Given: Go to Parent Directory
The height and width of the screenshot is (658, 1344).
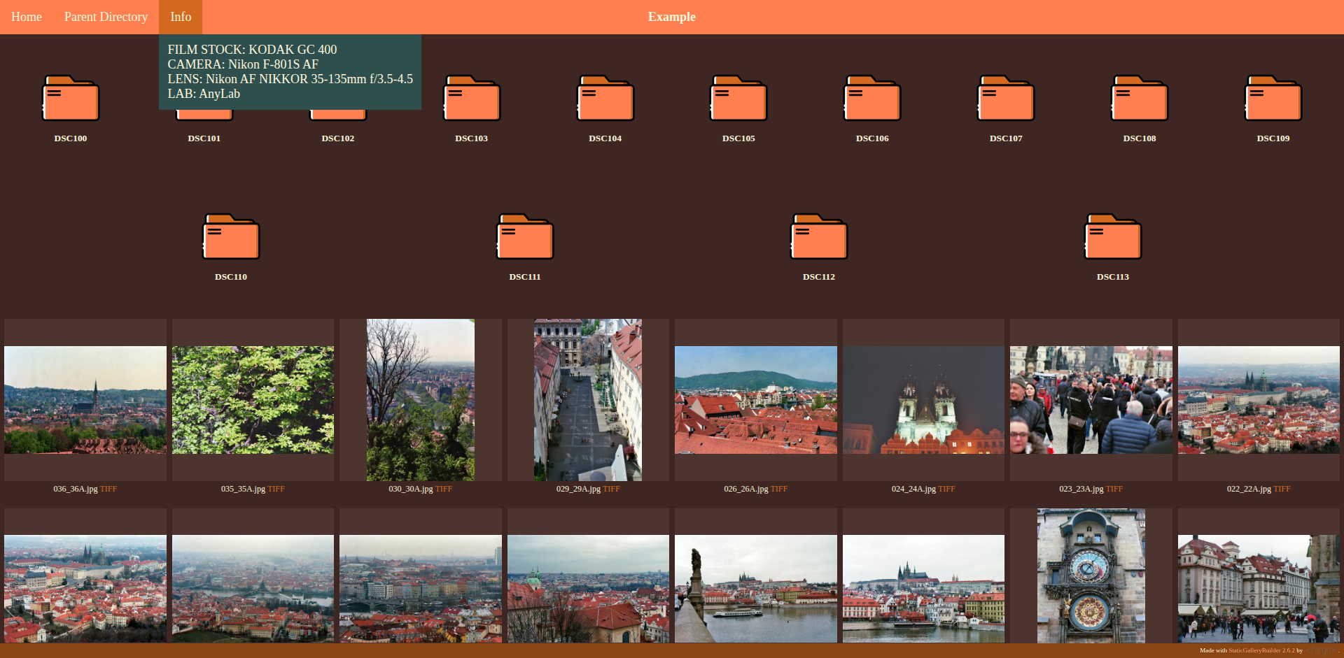Looking at the screenshot, I should (x=106, y=17).
